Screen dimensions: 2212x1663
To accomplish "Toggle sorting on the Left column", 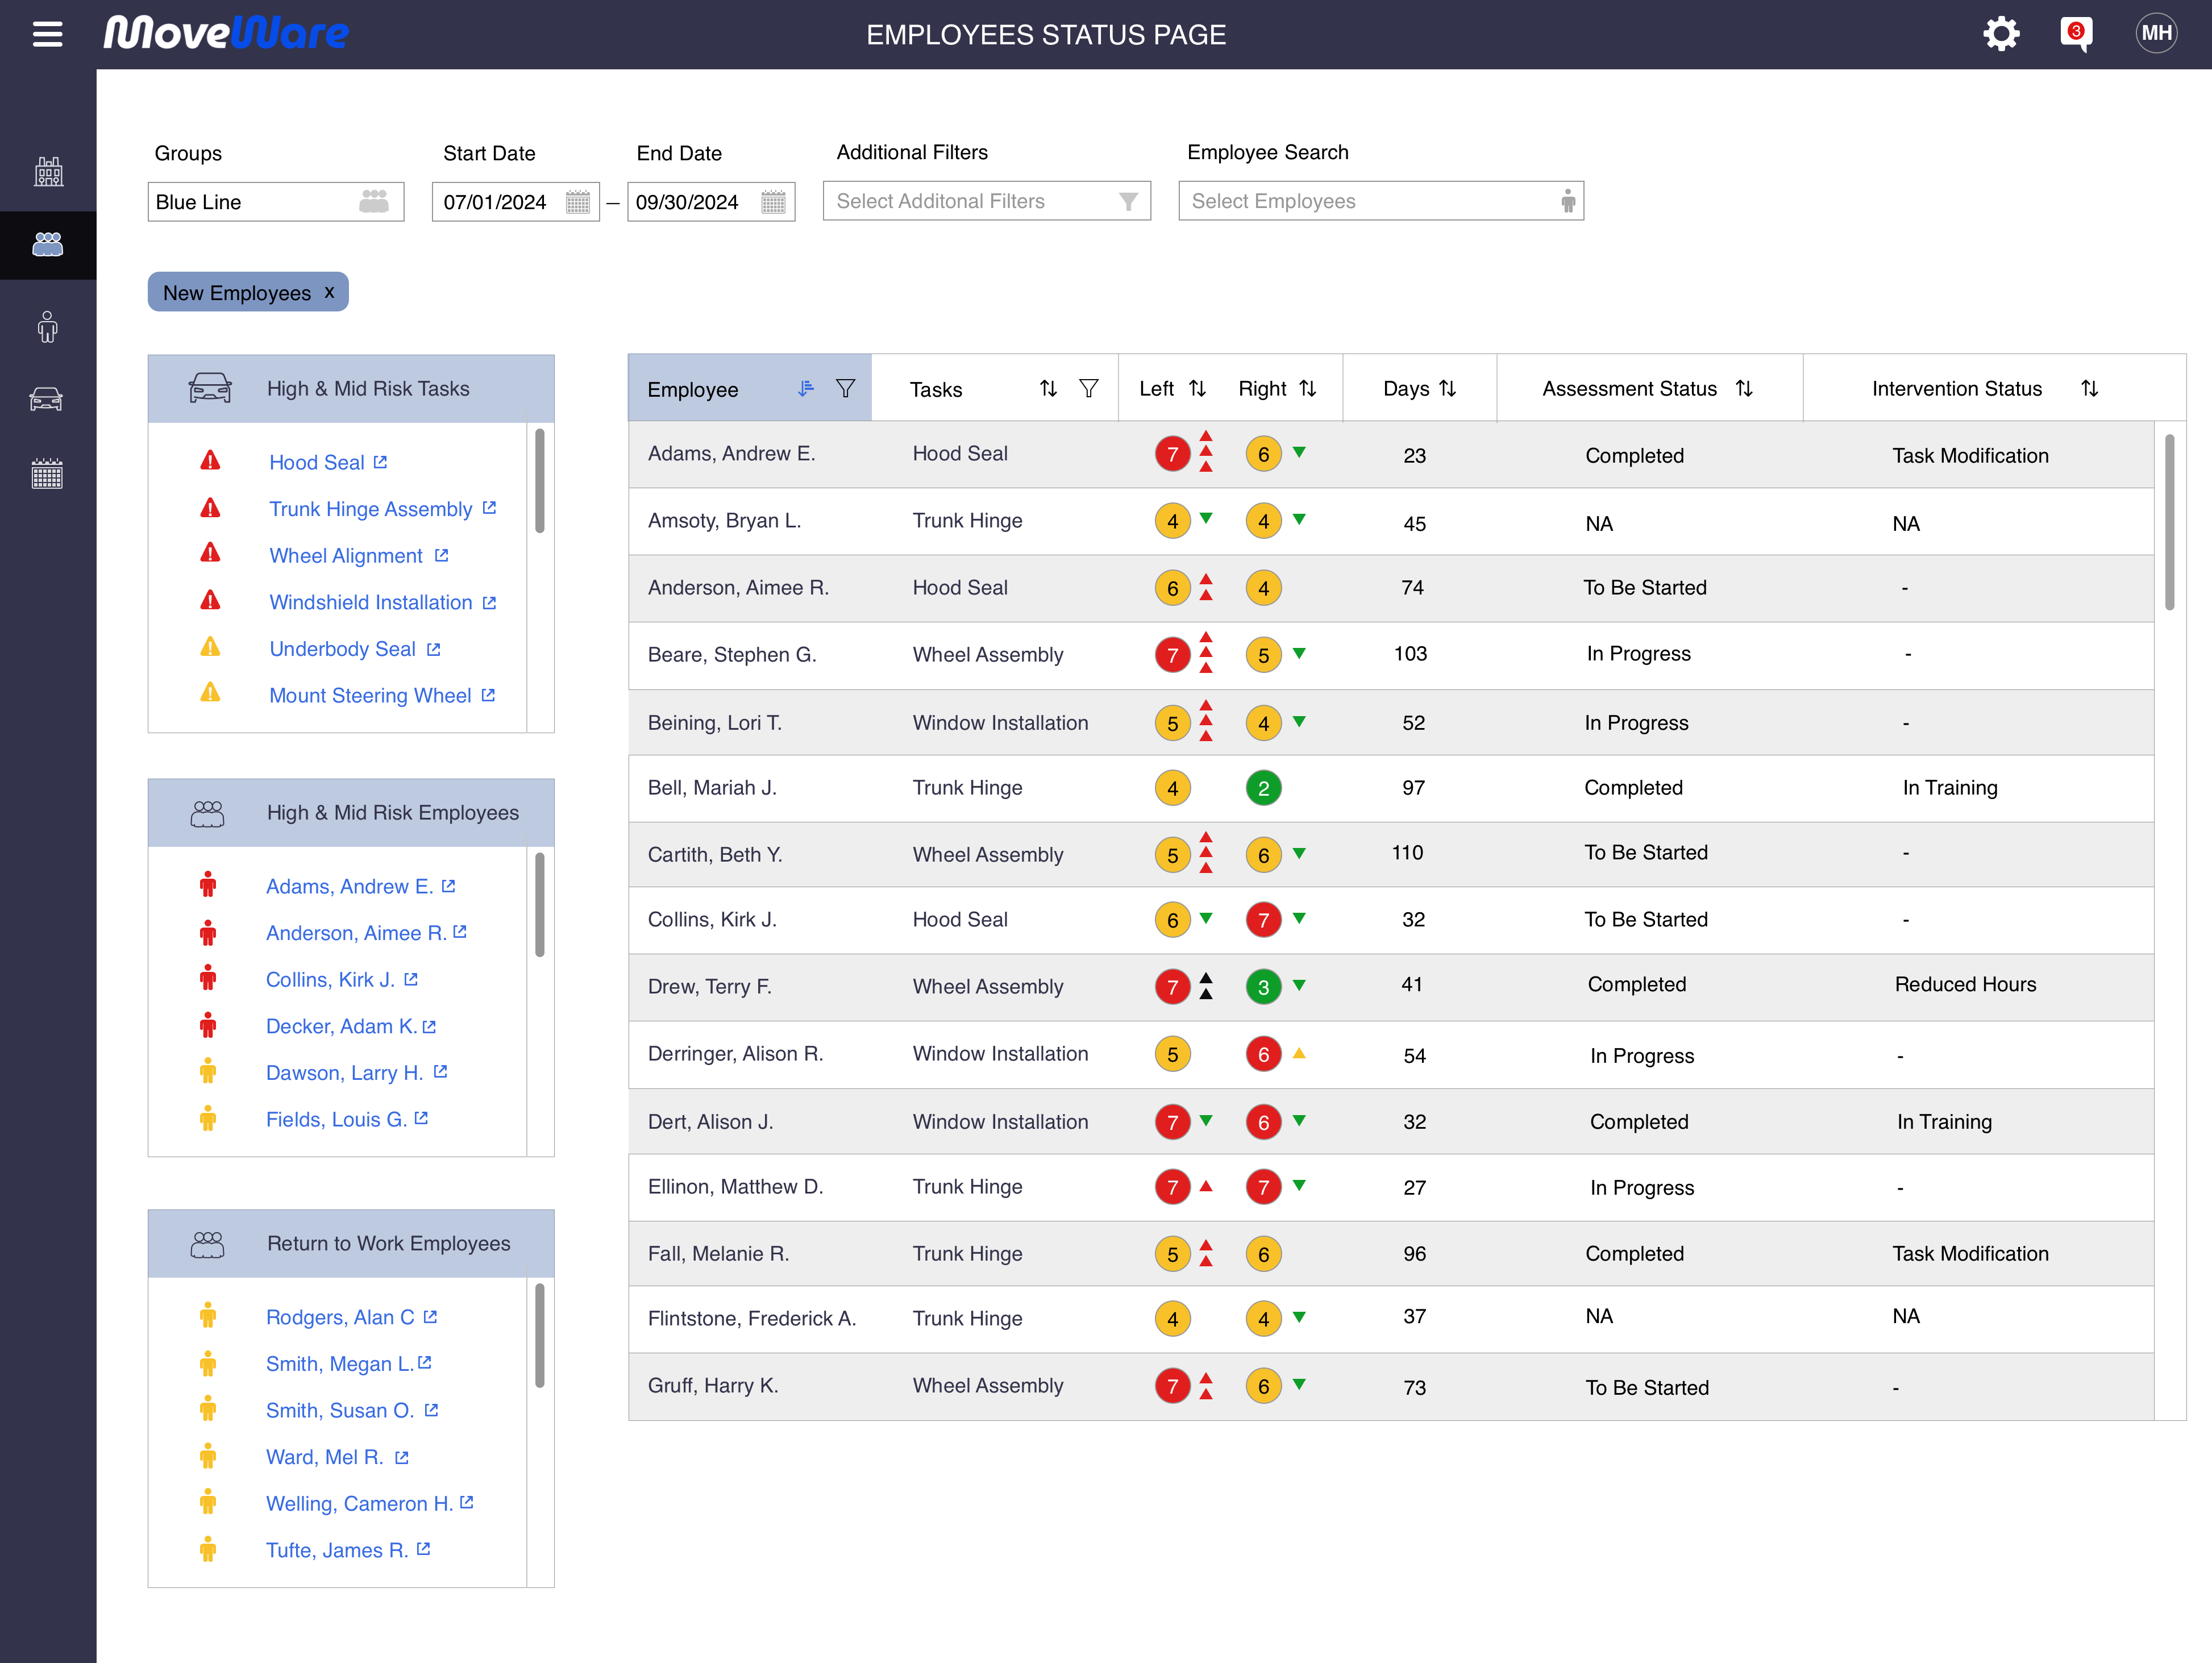I will (x=1198, y=388).
